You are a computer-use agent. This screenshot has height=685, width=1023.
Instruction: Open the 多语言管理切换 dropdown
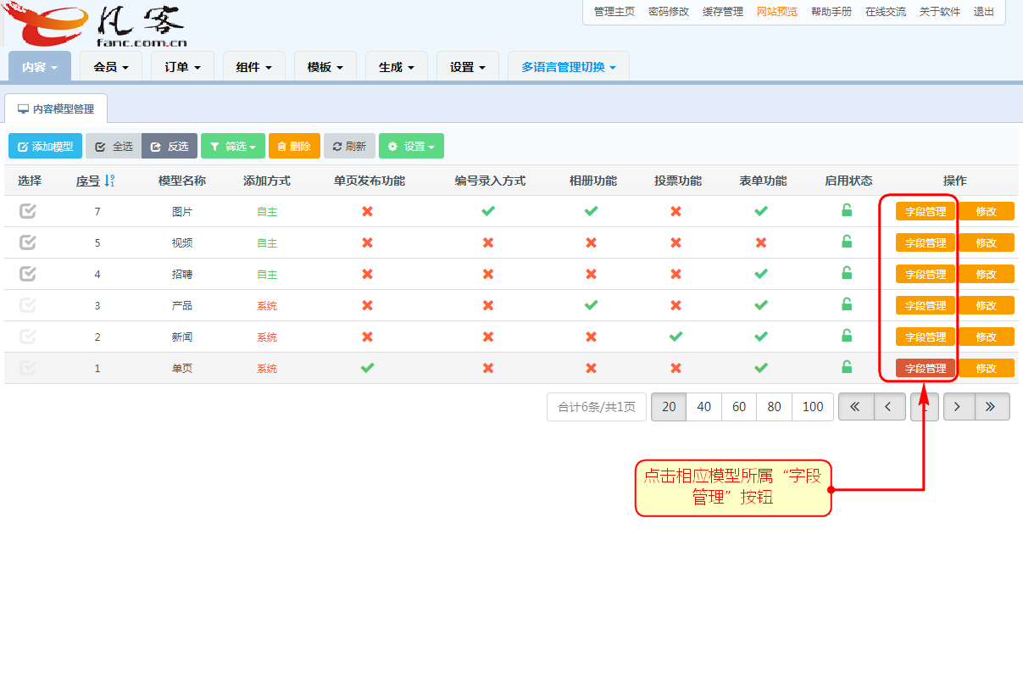coord(568,67)
